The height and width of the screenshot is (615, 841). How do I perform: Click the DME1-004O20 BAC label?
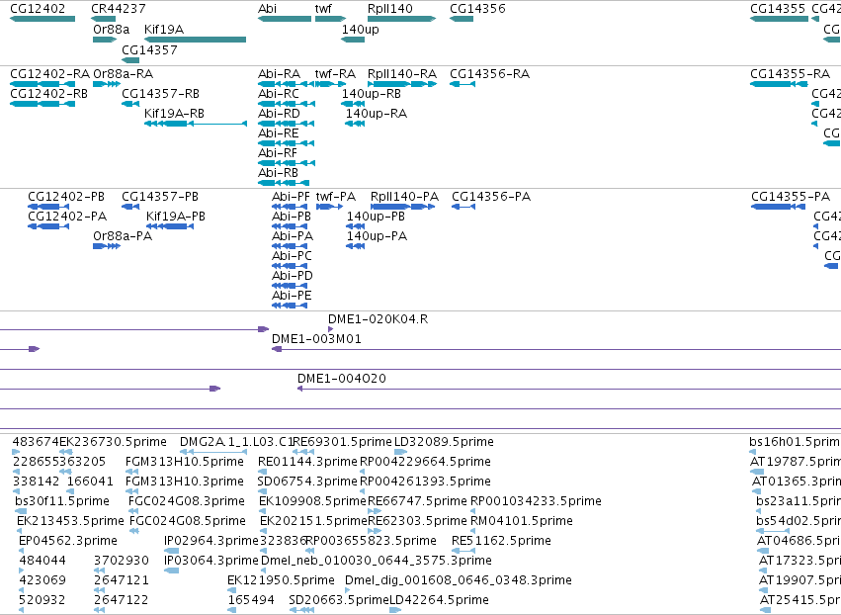(342, 379)
